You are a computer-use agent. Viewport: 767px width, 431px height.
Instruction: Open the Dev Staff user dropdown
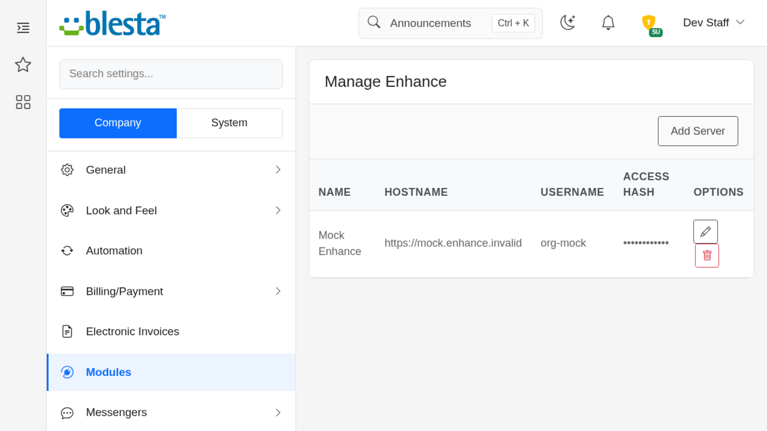point(714,23)
